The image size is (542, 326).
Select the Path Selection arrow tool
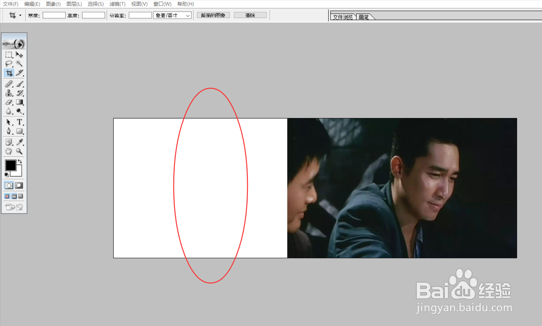[x=9, y=122]
